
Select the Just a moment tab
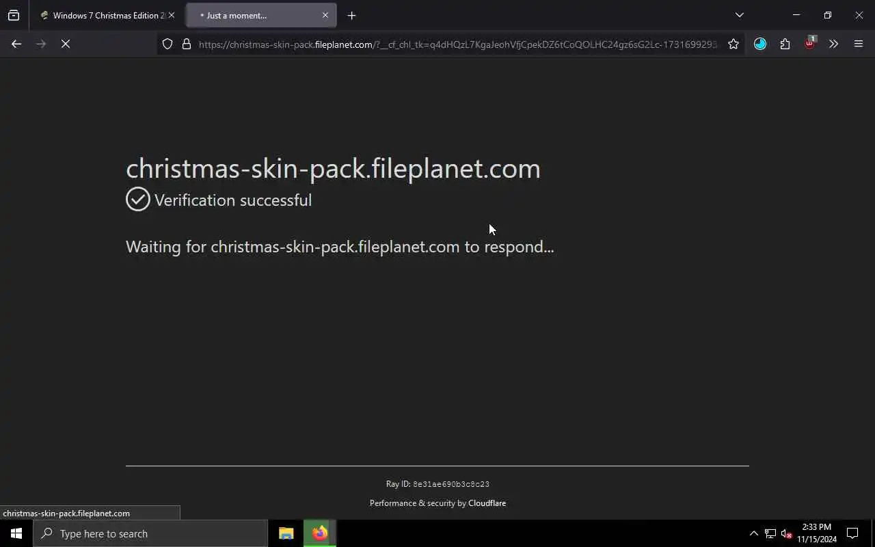click(261, 15)
